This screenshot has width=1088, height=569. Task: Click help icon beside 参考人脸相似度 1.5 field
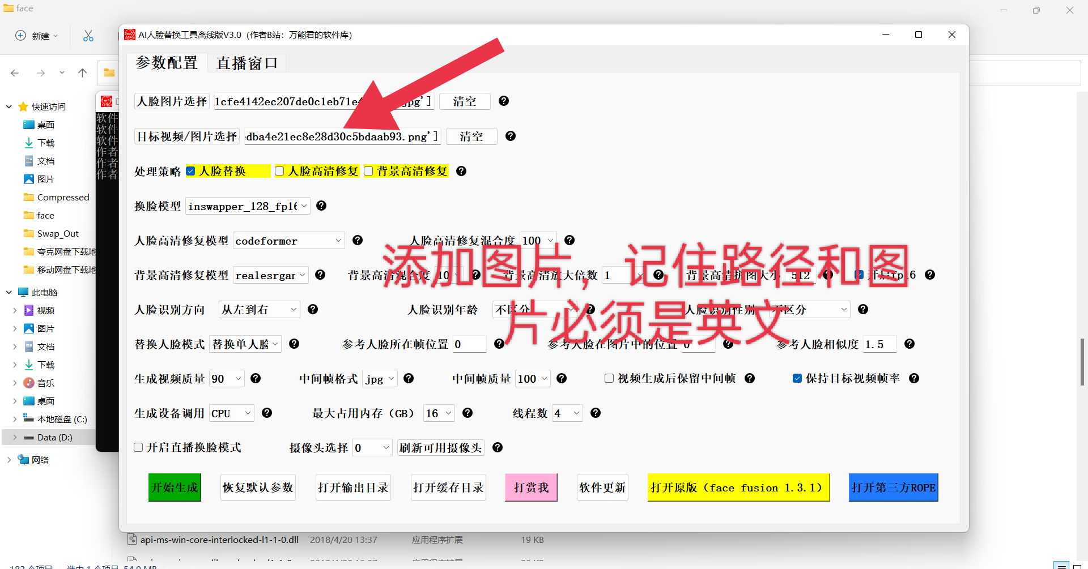909,344
